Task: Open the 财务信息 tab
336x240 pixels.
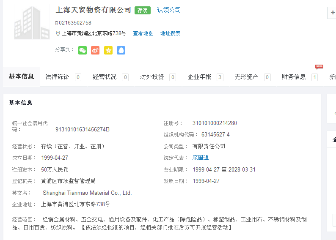Action: point(294,77)
